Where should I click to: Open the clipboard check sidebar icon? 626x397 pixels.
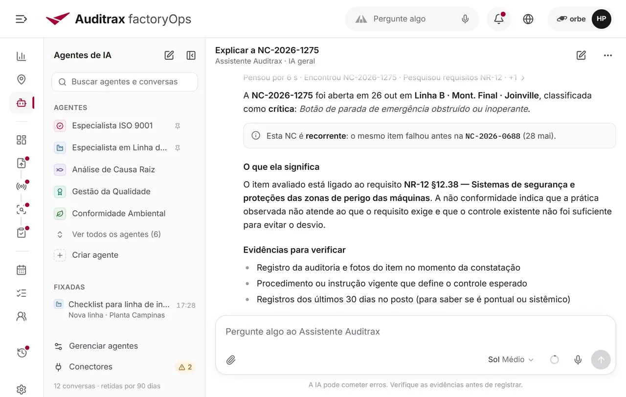point(21,233)
